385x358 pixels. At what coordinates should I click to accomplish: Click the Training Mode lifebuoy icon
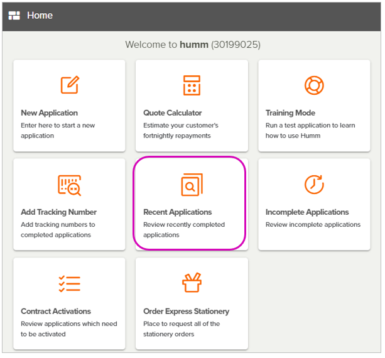point(314,85)
